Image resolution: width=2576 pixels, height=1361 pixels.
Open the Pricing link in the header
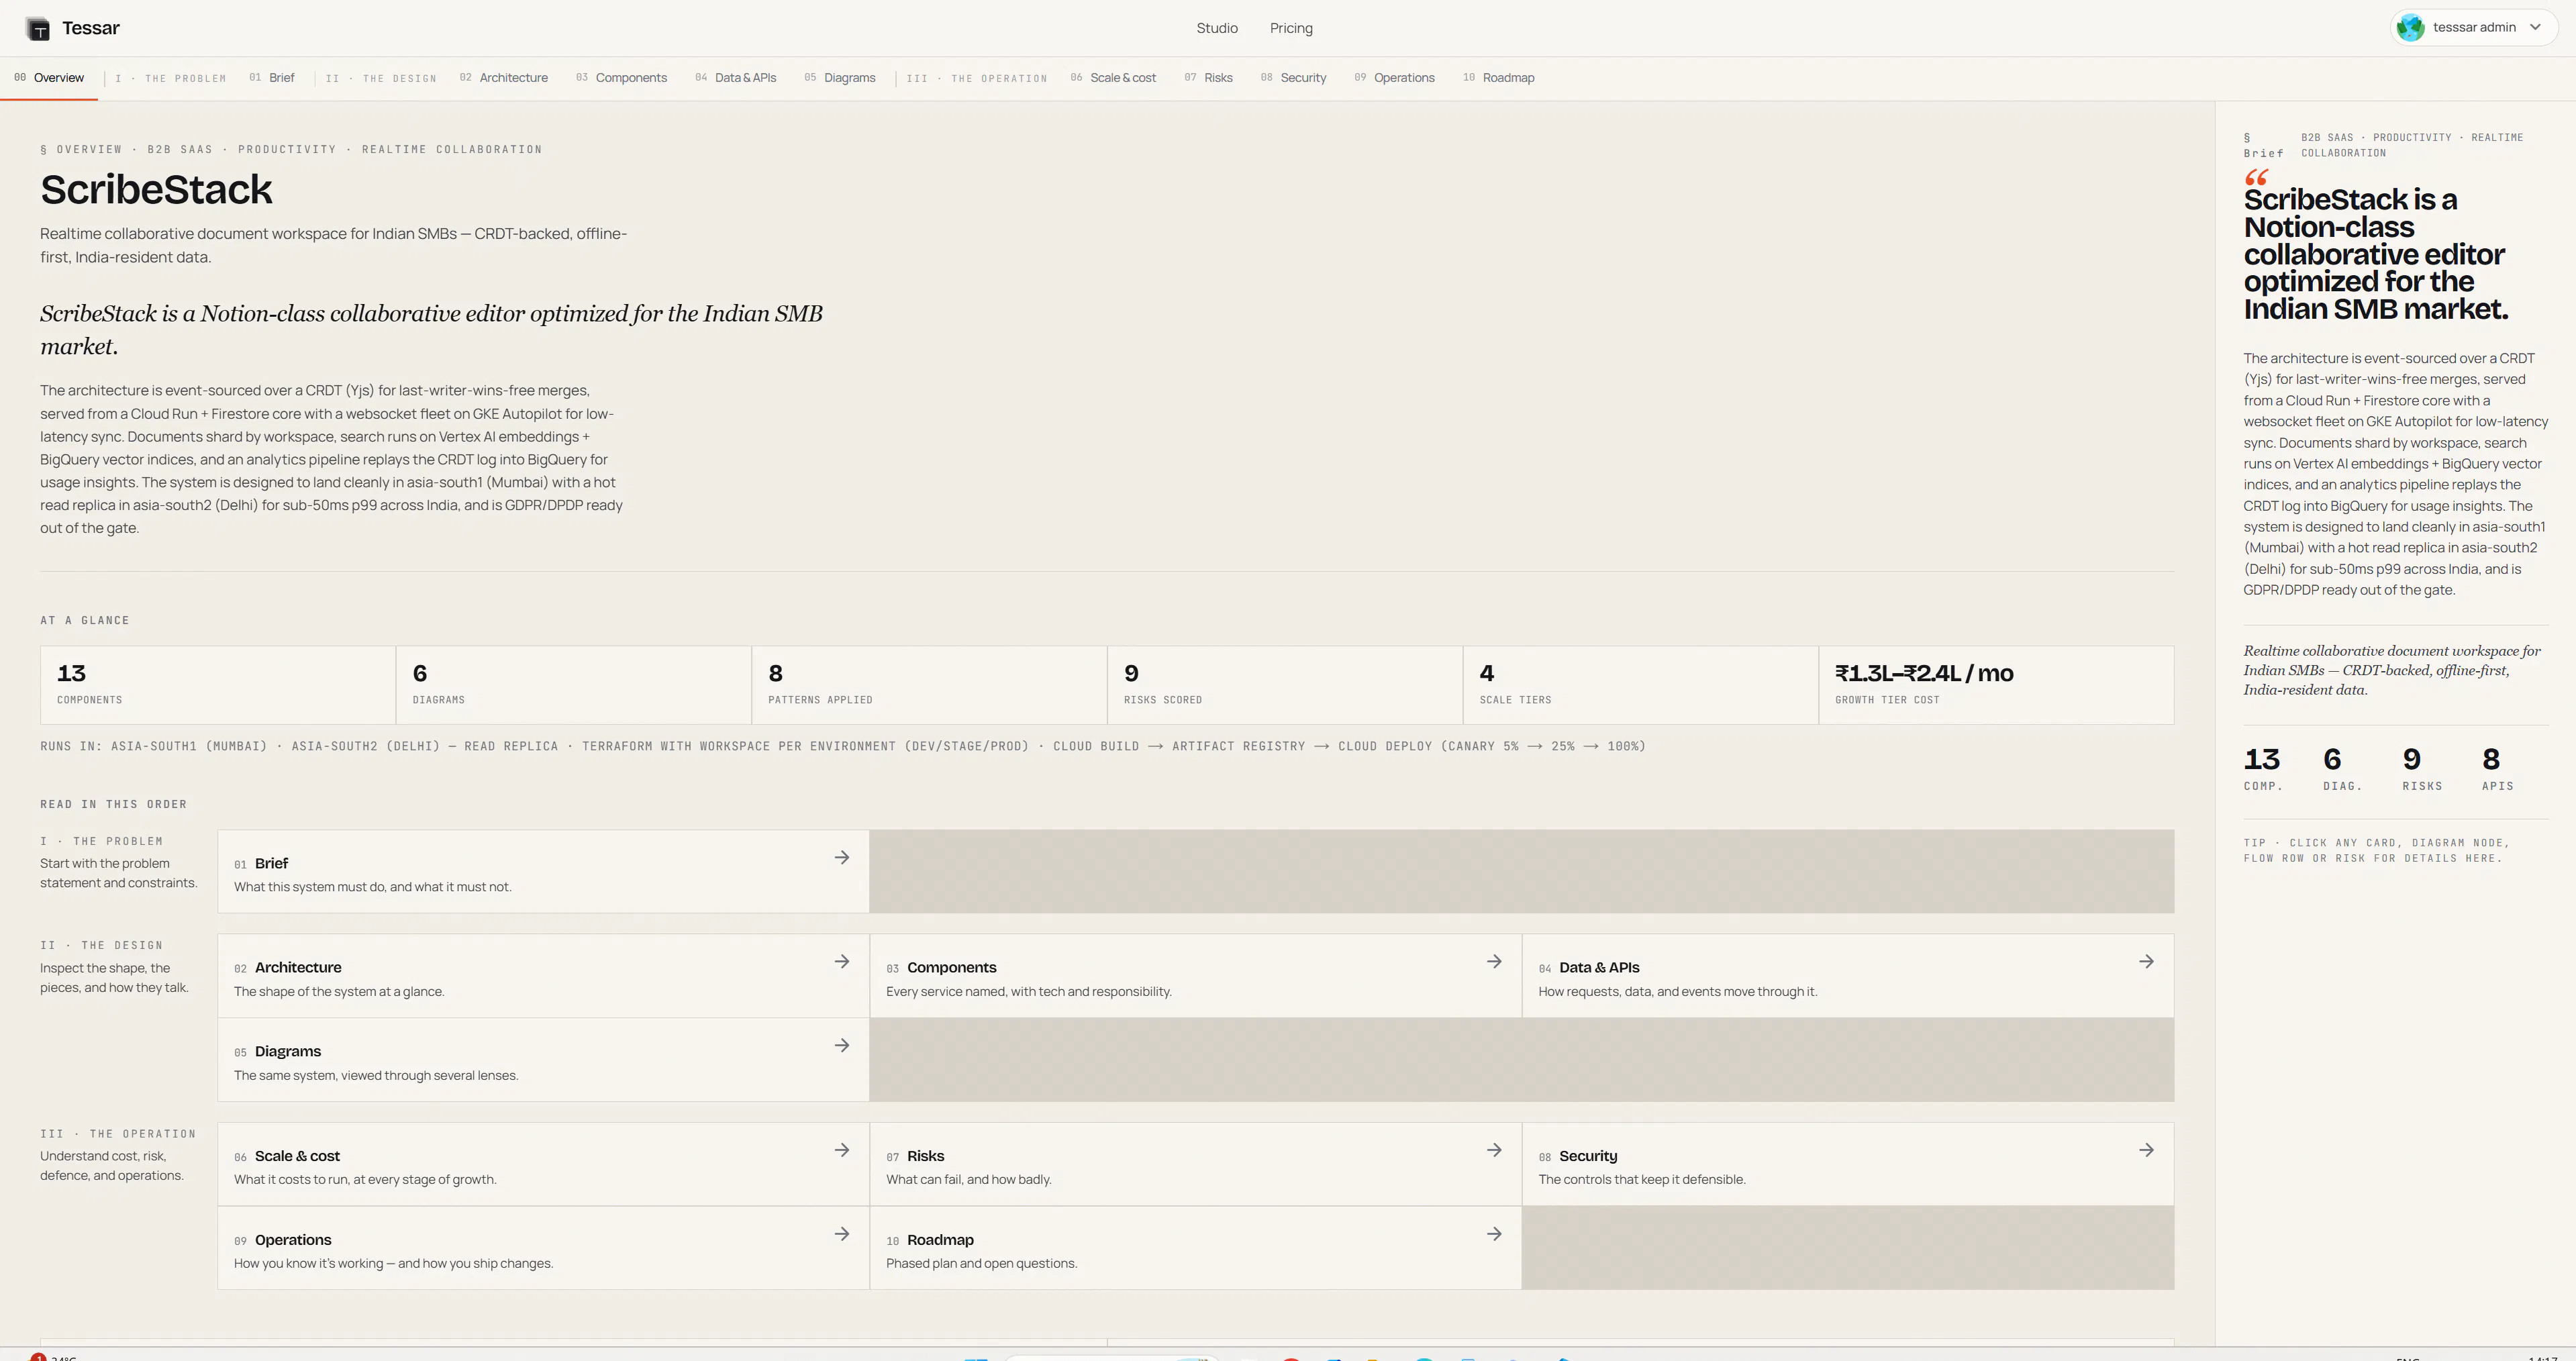tap(1291, 28)
